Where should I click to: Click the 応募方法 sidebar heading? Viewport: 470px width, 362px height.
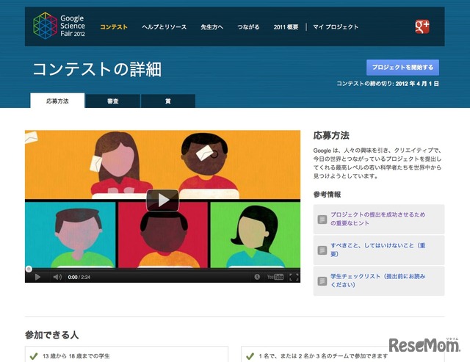click(331, 135)
